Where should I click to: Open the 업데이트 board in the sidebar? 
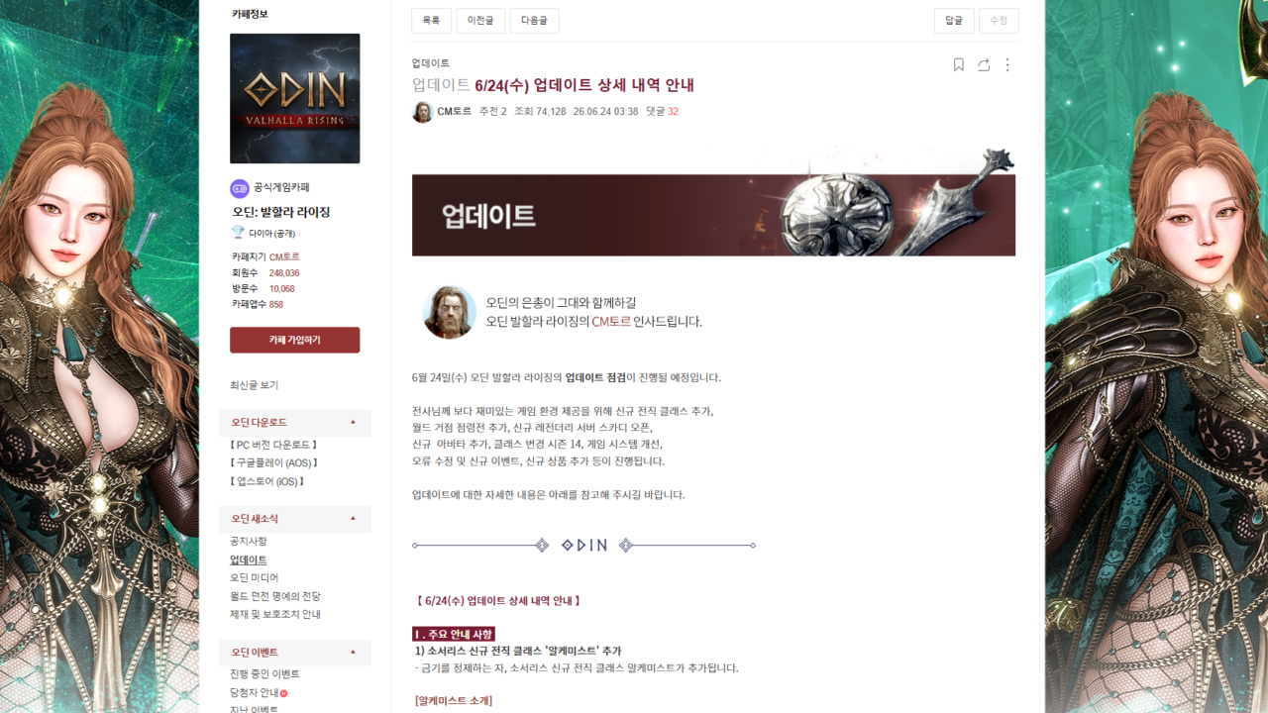(248, 560)
